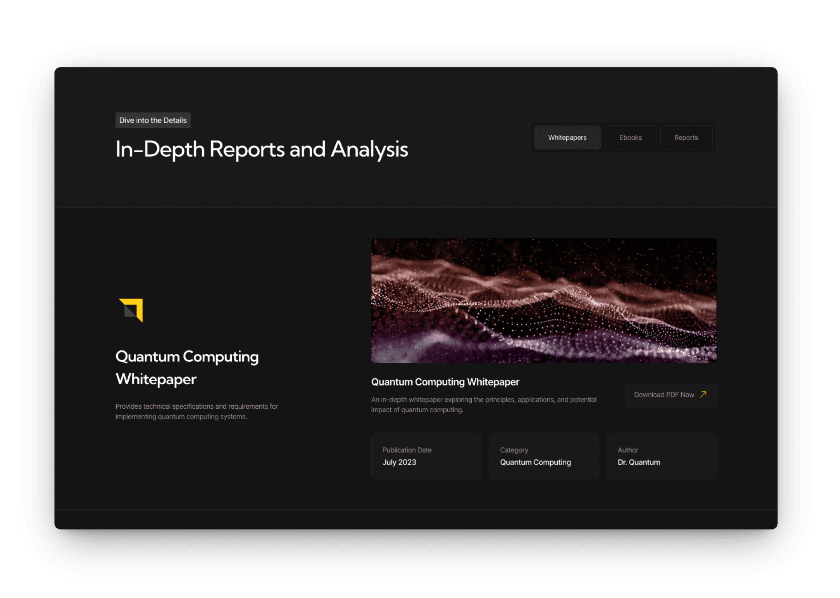Select the Publication Date card
The width and height of the screenshot is (840, 598).
[x=426, y=456]
